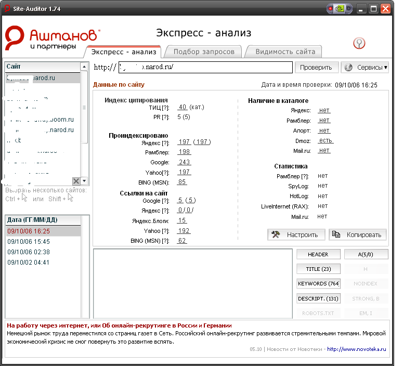Click the down arrow of the site list scrollbar
The height and width of the screenshot is (366, 416).
tap(84, 181)
